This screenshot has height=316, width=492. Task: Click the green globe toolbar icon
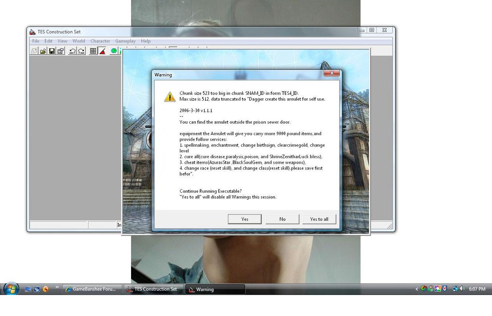tap(114, 51)
